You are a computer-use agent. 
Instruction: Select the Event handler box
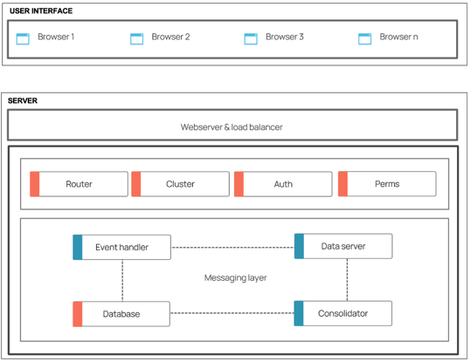click(x=122, y=247)
